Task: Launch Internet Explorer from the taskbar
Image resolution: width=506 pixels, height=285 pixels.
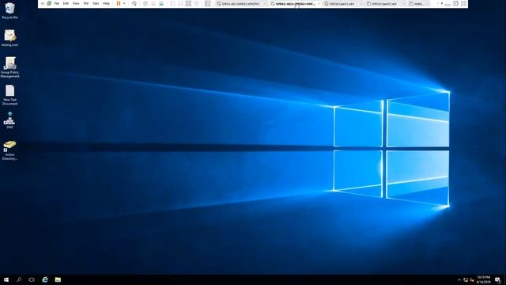Action: (x=45, y=279)
